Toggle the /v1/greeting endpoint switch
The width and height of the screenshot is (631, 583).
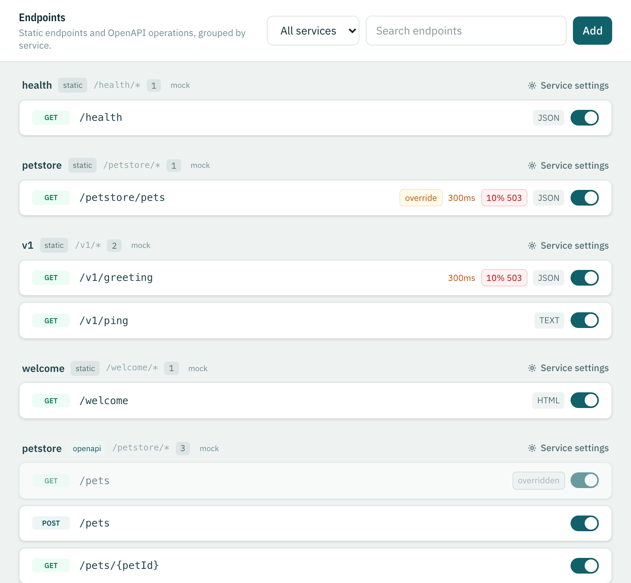(x=584, y=278)
